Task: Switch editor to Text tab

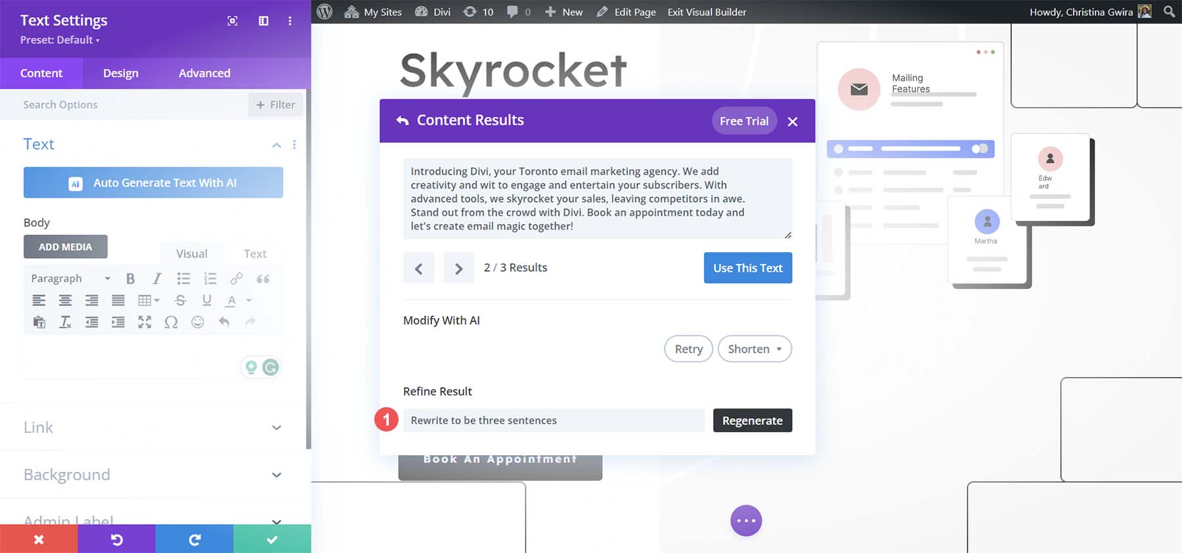Action: [x=255, y=254]
